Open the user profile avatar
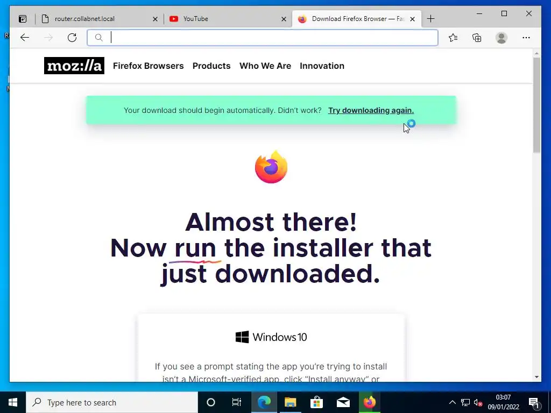Screen dimensions: 551x413 501,38
